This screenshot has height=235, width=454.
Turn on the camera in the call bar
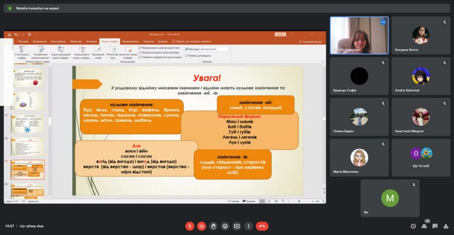point(202,226)
